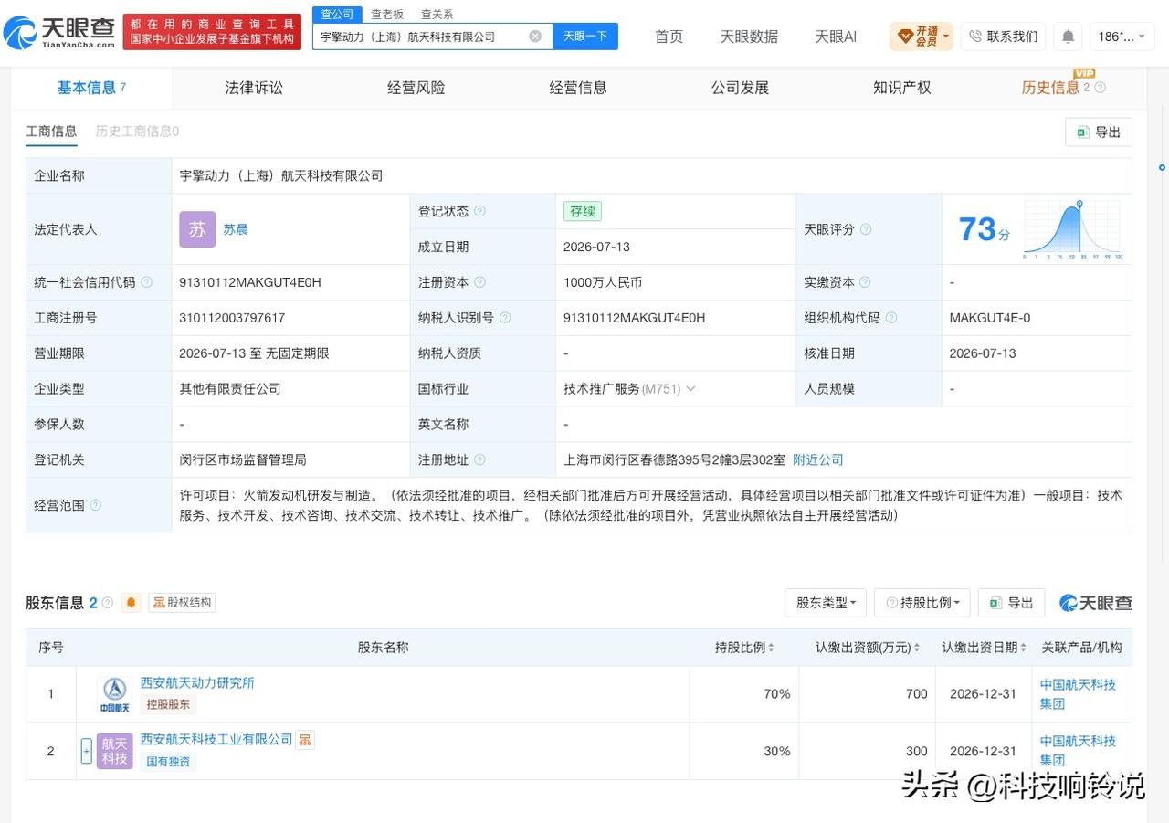Click 导出 button above business info table
This screenshot has height=823, width=1169.
1099,132
